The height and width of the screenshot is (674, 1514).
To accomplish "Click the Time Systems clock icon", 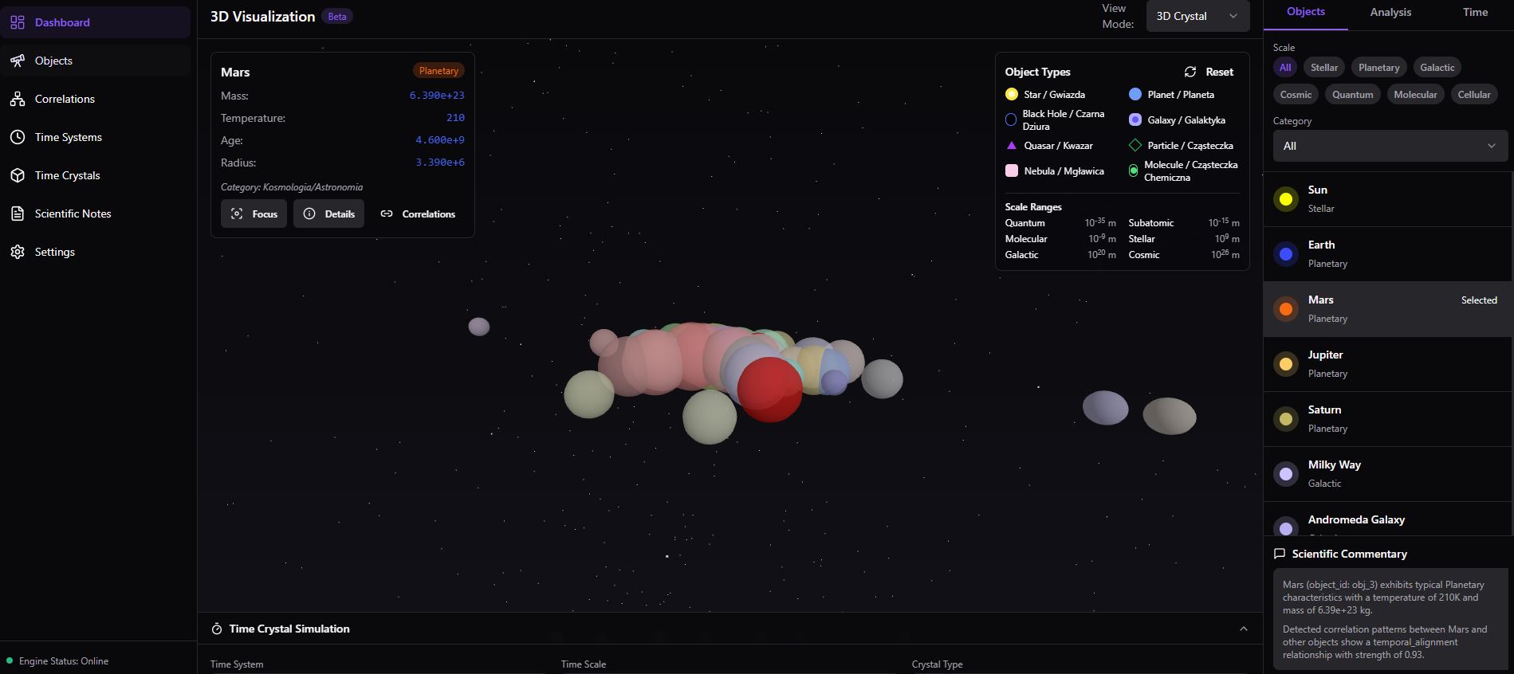I will click(18, 137).
